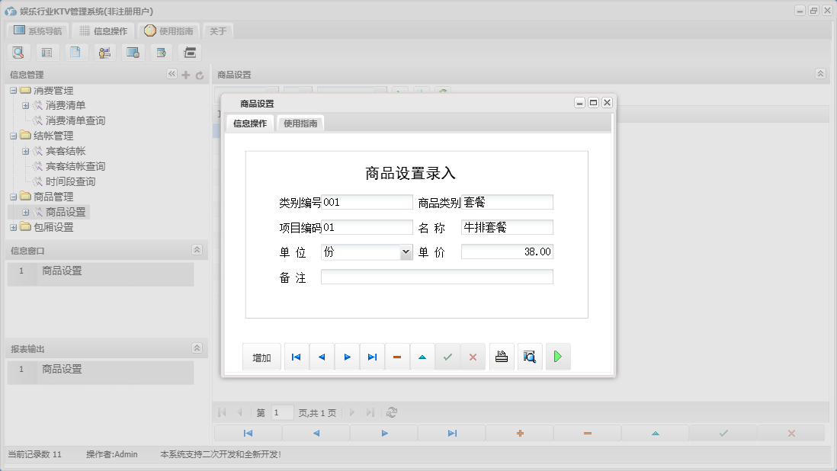Click the green confirm checkmark icon

point(447,356)
